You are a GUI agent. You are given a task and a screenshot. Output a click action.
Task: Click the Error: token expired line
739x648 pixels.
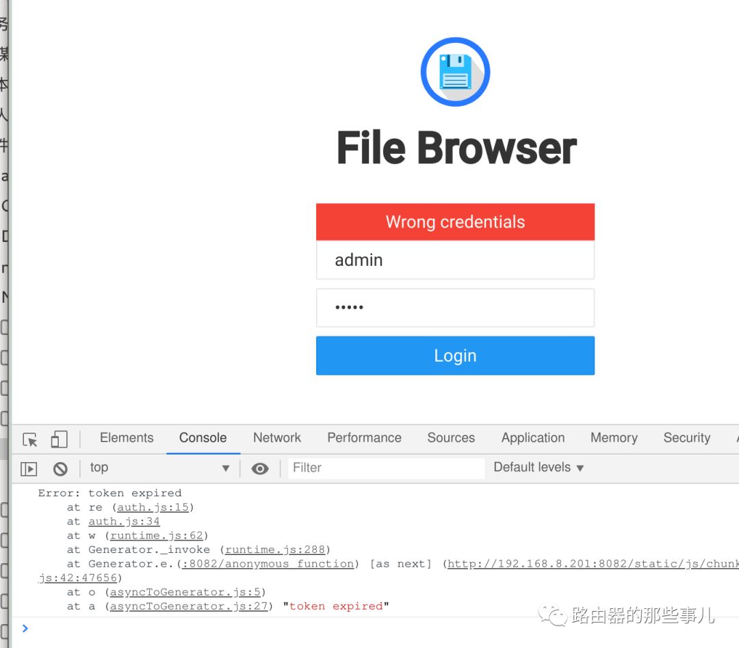[x=109, y=493]
